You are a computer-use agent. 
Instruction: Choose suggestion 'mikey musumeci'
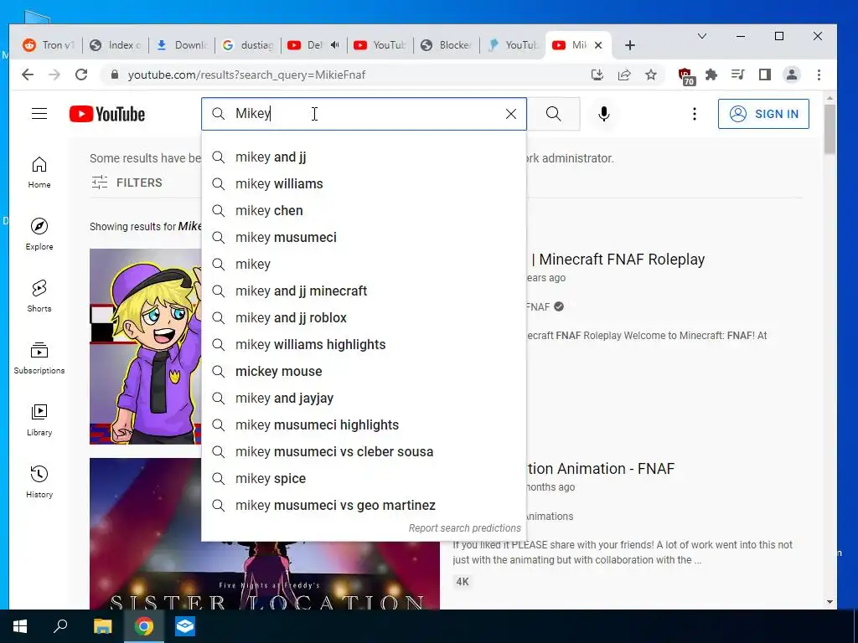(364, 237)
